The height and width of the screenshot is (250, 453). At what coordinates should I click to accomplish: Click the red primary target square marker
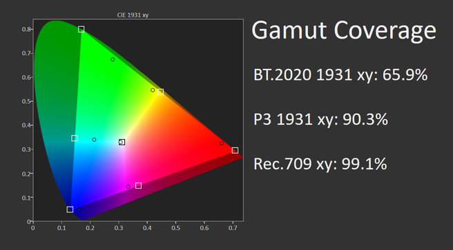click(235, 150)
